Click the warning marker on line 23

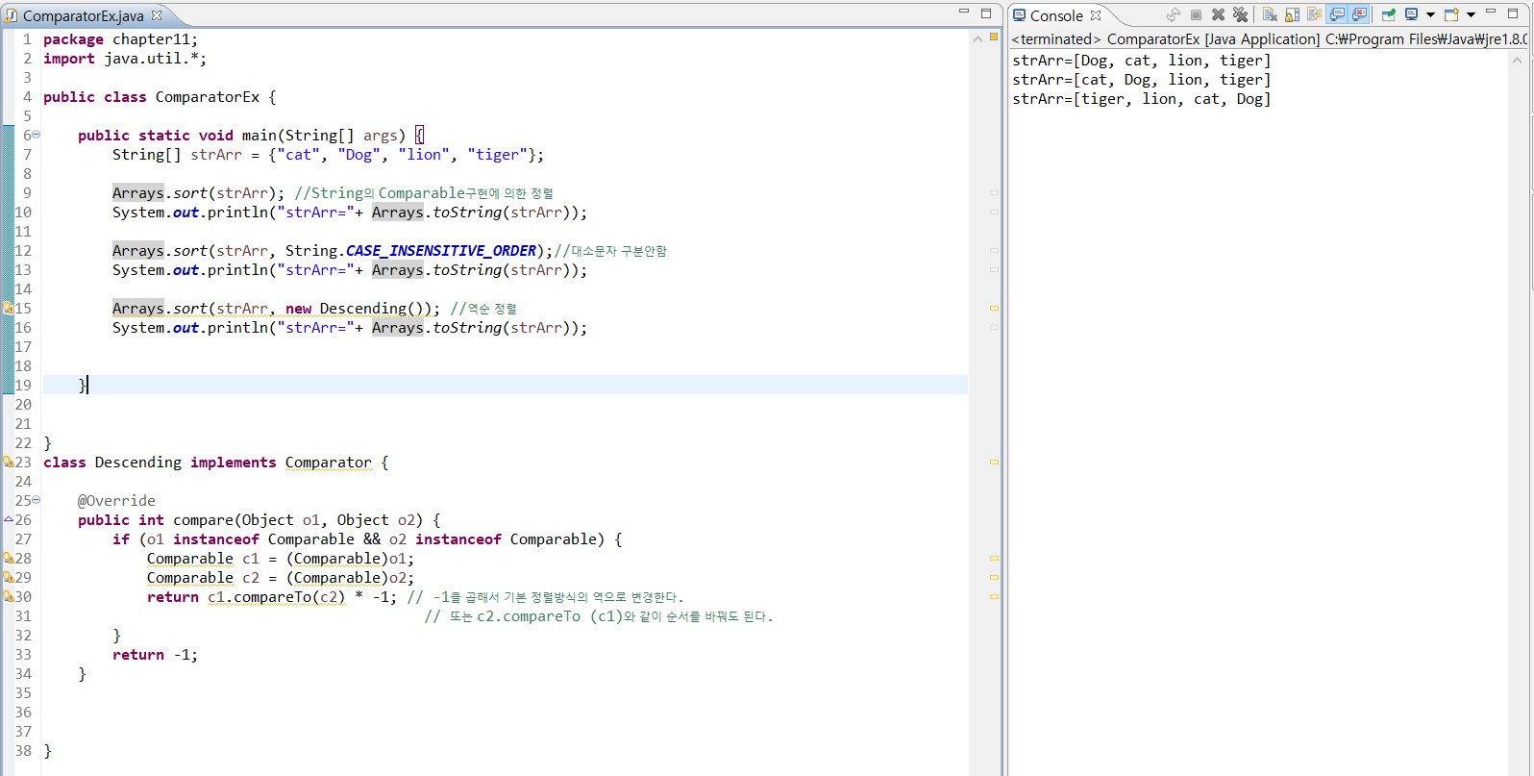pyautogui.click(x=8, y=463)
